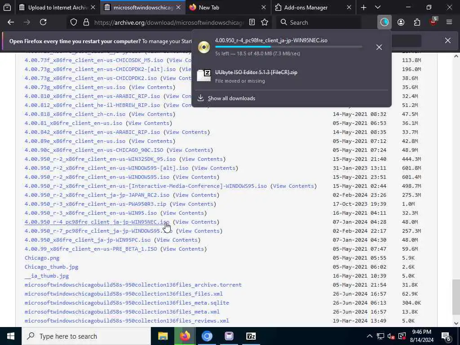The width and height of the screenshot is (460, 345).
Task: Switch to microsoftwindowschicago tab
Action: click(142, 8)
